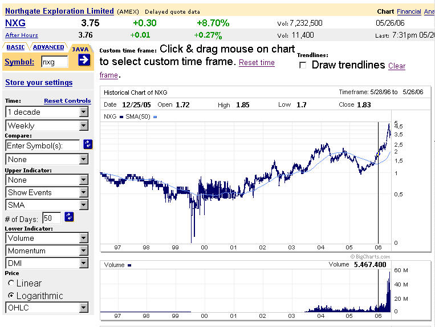
Task: Enable the Draw trendlines checkbox
Action: 303,65
